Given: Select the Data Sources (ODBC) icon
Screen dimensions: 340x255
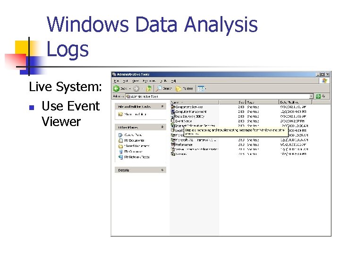Looking at the screenshot, I should click(173, 116).
